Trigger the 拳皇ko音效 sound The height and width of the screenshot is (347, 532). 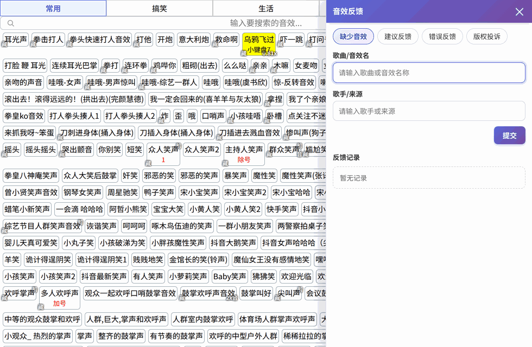(24, 116)
